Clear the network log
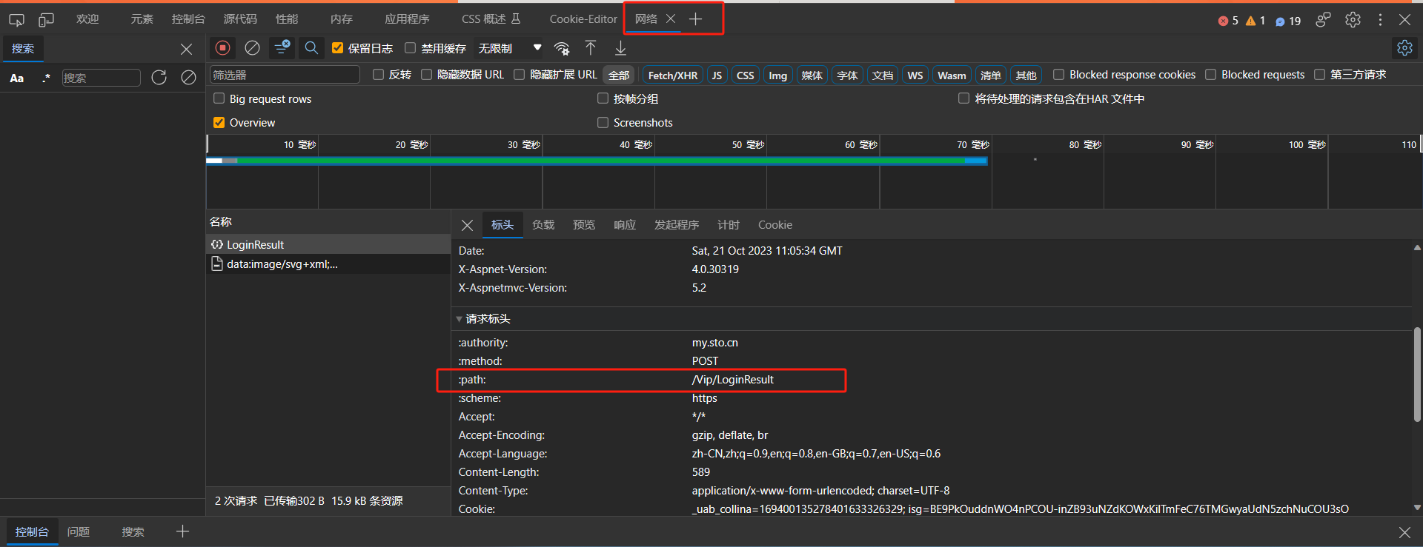 click(252, 48)
